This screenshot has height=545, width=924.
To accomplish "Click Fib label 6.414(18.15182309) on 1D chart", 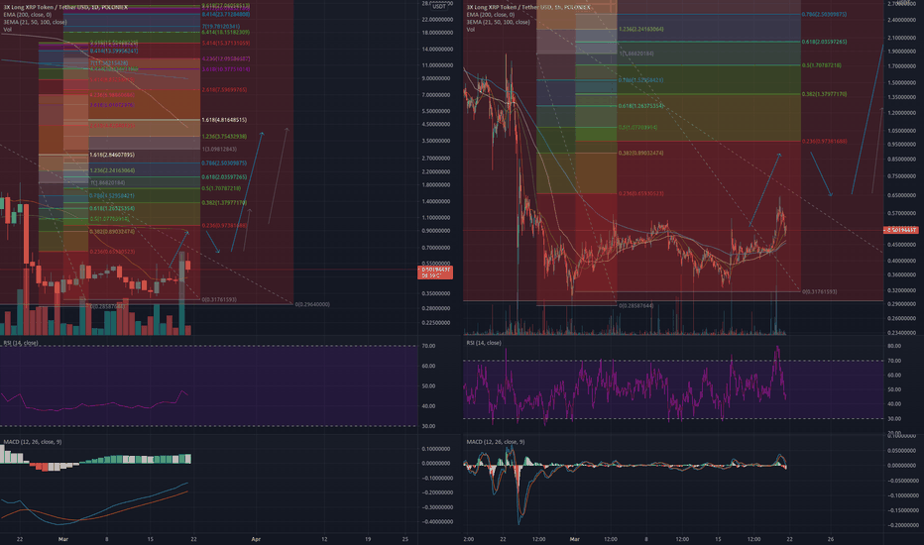I will (226, 33).
